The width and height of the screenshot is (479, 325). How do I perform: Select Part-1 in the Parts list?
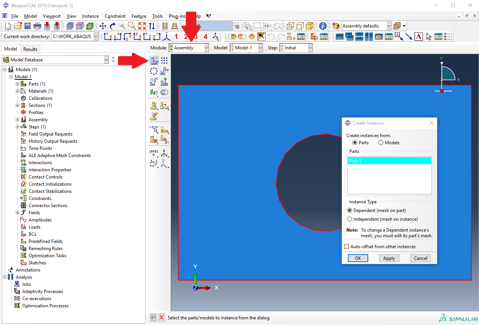[389, 161]
